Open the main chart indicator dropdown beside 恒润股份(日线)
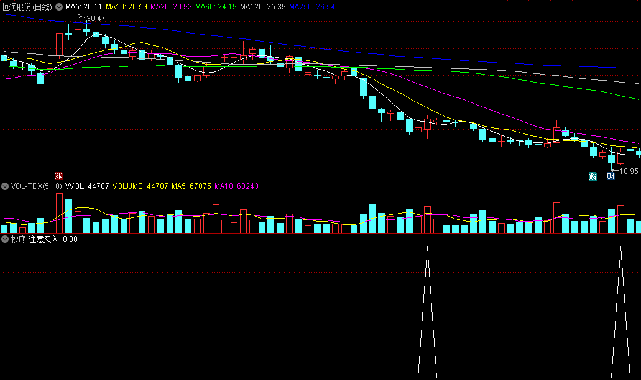641x380 pixels. (59, 7)
